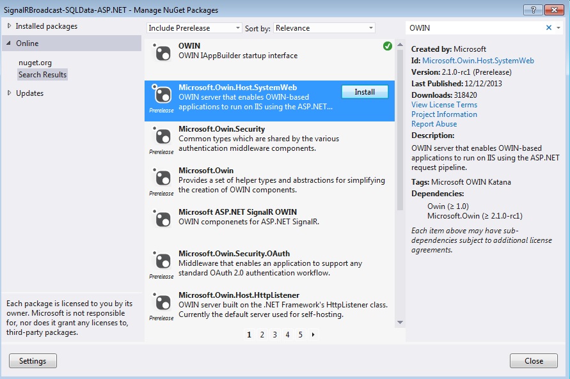The width and height of the screenshot is (570, 379).
Task: Clear the OWIN search text
Action: [548, 27]
